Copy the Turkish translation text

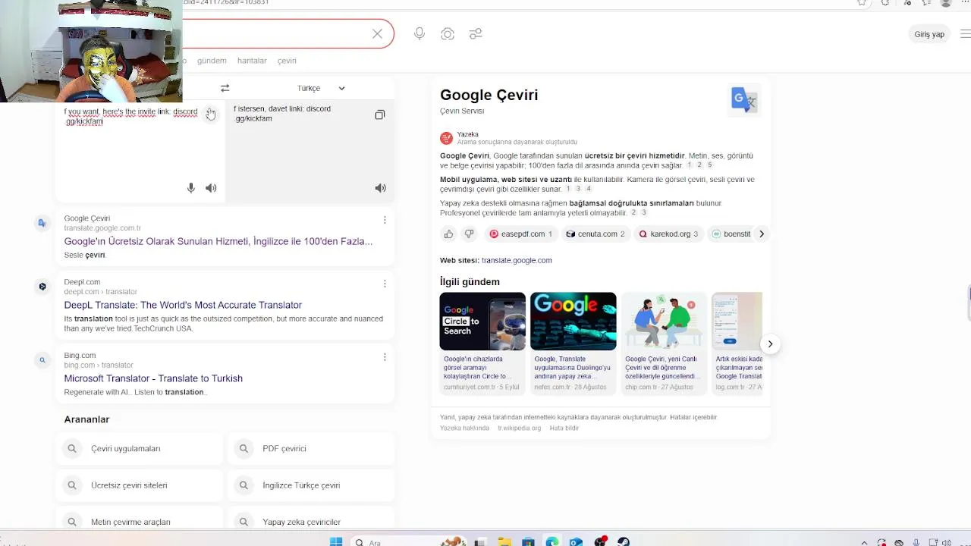tap(380, 115)
